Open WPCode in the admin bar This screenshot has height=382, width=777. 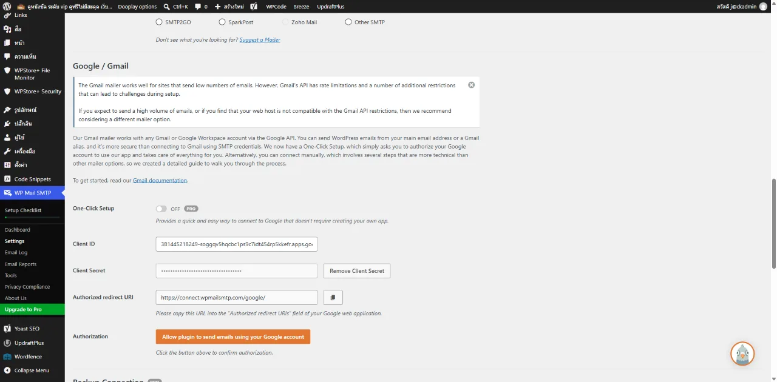click(276, 7)
